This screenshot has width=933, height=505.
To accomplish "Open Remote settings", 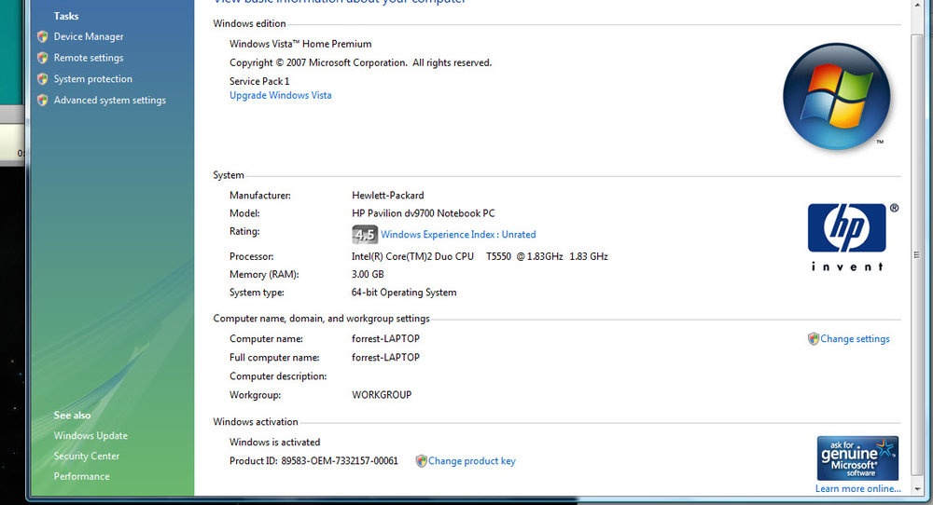I will [89, 58].
